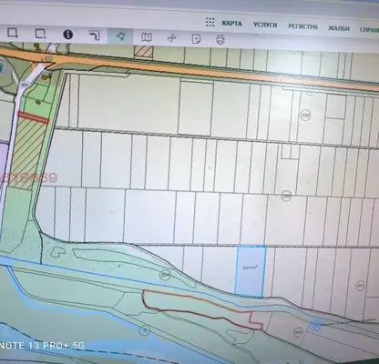Image resolution: width=379 pixels, height=364 pixels.
Task: Click the print icon
Action: point(220,39)
